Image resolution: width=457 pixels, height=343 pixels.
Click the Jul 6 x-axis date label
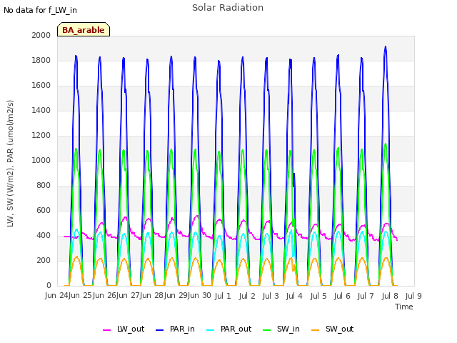342,296
